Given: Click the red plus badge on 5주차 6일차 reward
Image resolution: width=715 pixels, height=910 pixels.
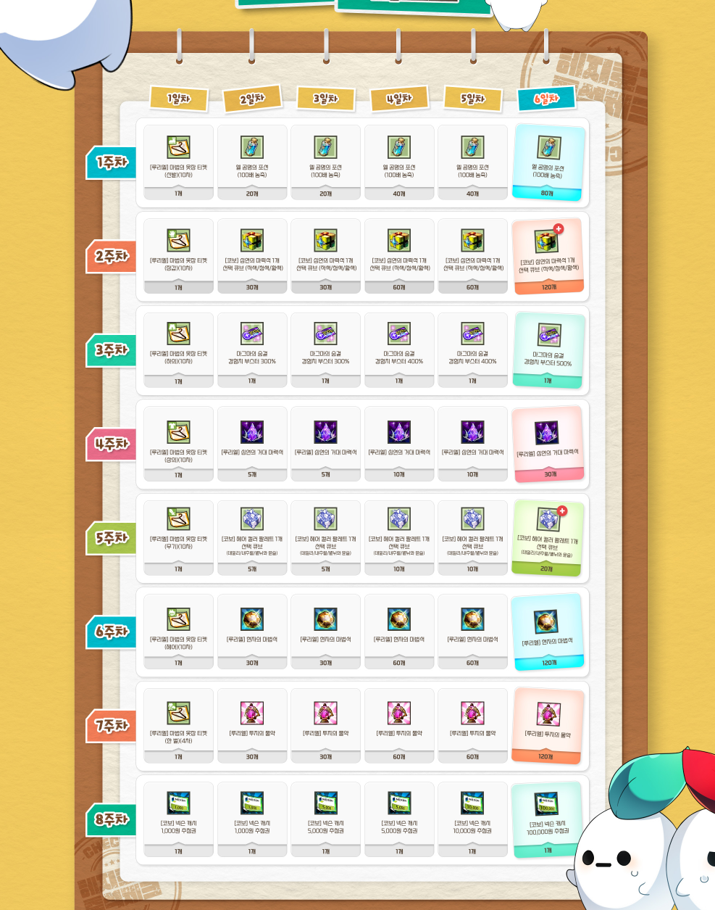Looking at the screenshot, I should tap(562, 510).
